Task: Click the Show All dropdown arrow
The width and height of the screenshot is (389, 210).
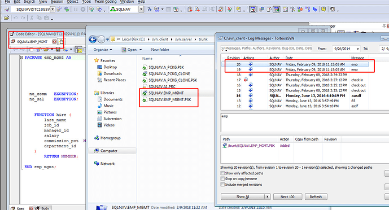Action: [267, 196]
